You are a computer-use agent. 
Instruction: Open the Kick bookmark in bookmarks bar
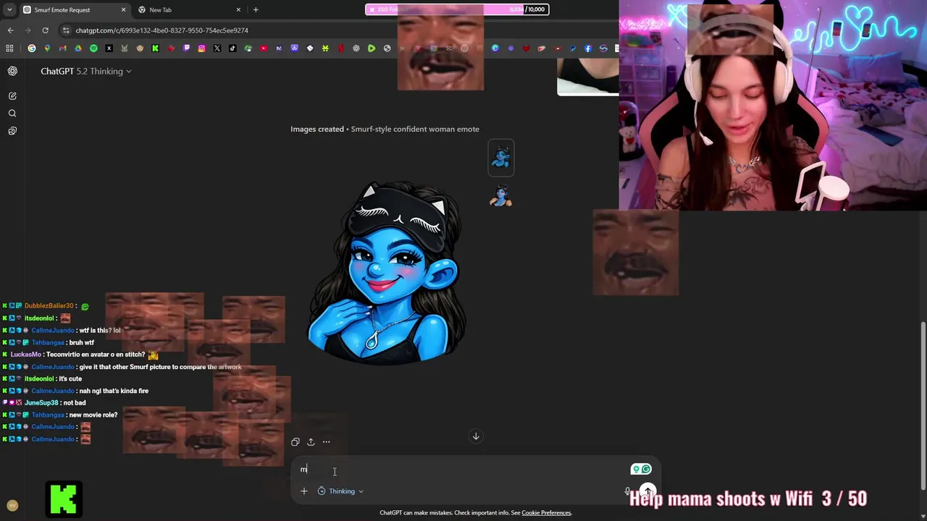coord(155,48)
